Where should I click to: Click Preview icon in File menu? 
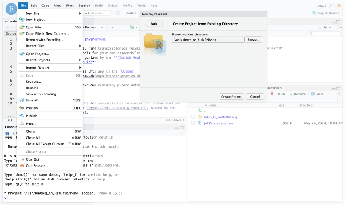point(22,108)
